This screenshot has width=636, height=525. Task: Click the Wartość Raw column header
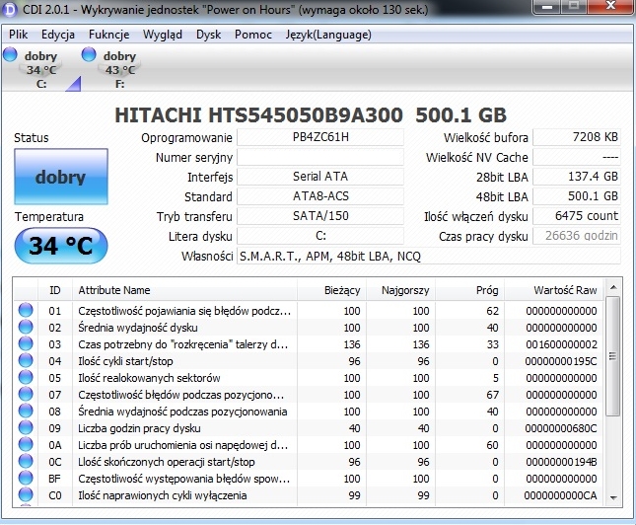tap(553, 290)
